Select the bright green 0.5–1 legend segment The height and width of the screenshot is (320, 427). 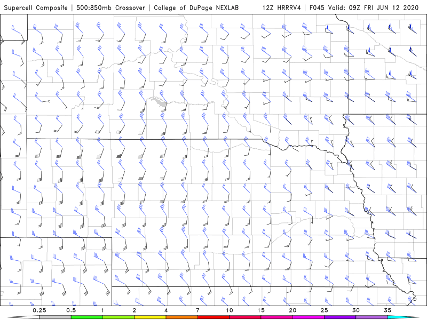click(86, 317)
